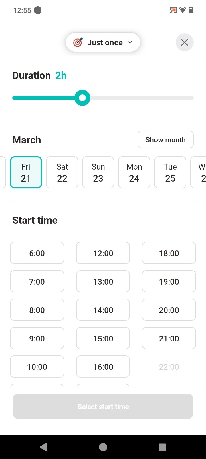Viewport: 206px width, 459px height.
Task: Tap the target icon in Just once
Action: pos(78,42)
